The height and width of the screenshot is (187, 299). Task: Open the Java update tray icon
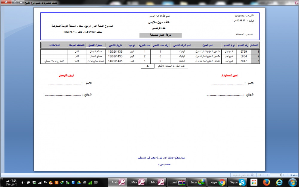[x=57, y=183]
